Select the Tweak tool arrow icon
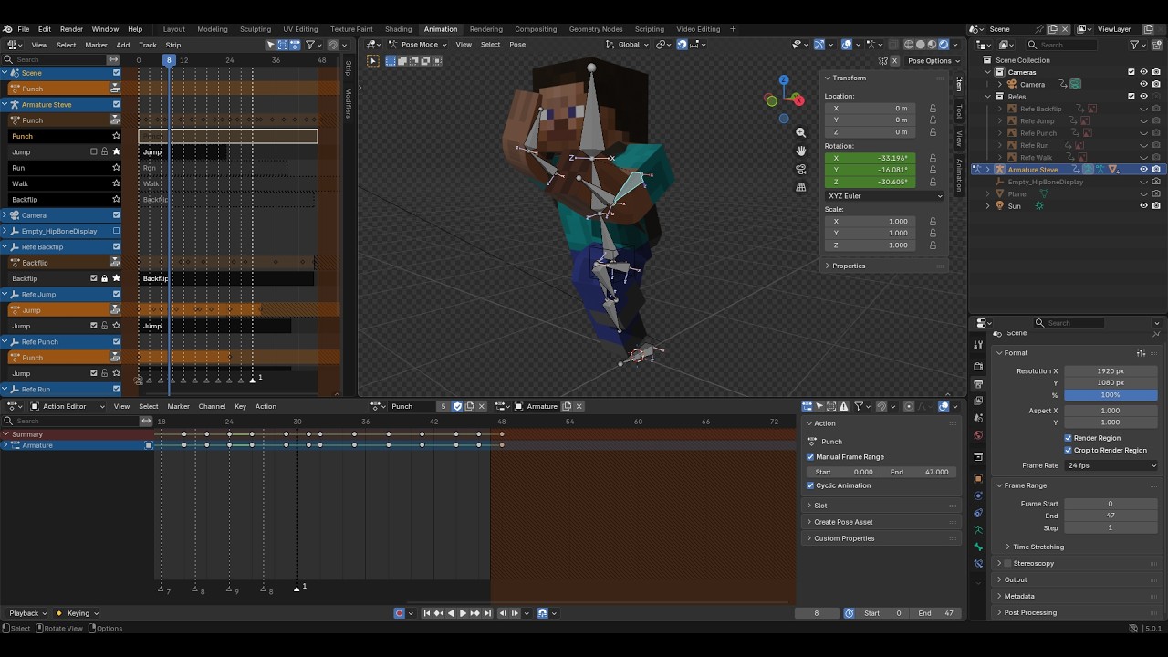The height and width of the screenshot is (657, 1168). pos(372,60)
